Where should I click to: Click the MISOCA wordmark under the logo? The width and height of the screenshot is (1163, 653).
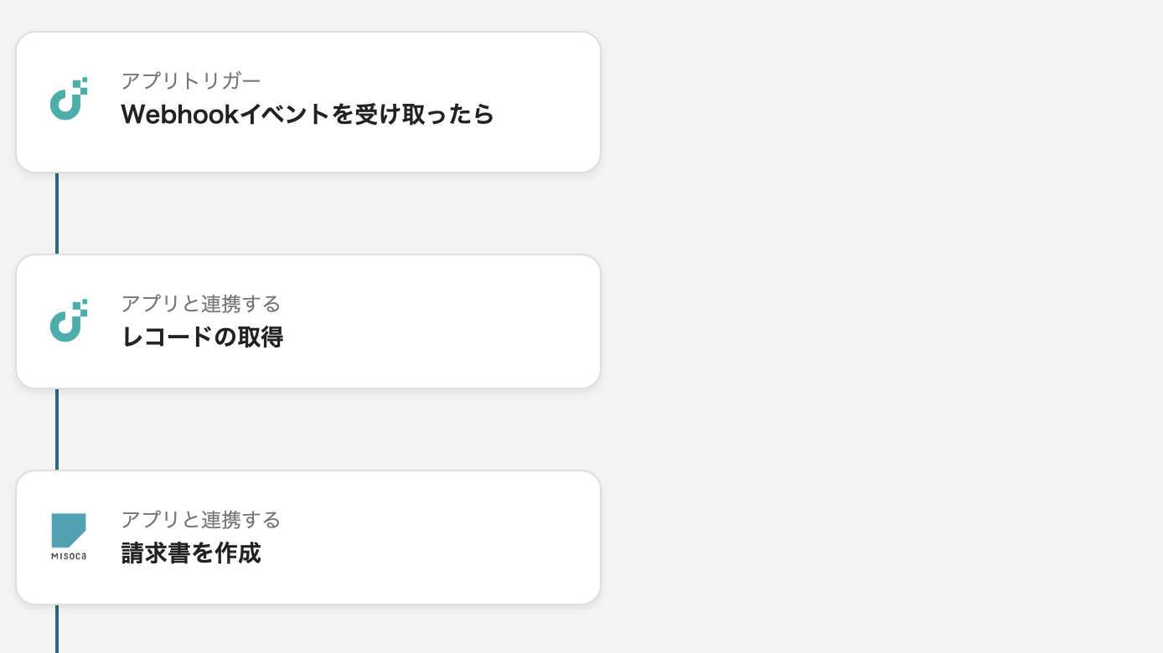pyautogui.click(x=69, y=555)
